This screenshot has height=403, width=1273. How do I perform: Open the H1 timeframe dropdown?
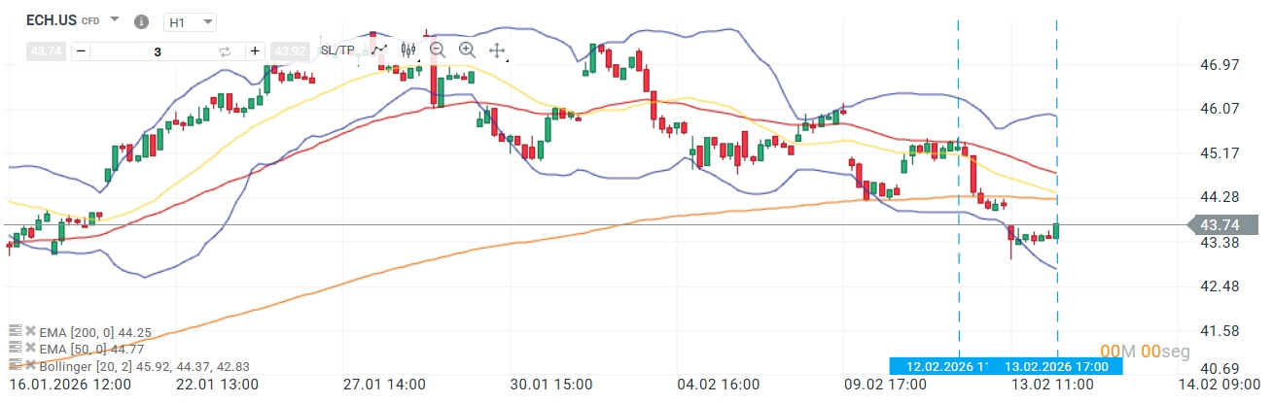[190, 21]
